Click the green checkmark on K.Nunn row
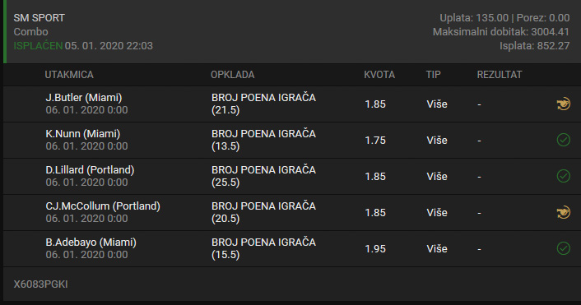 coord(563,140)
